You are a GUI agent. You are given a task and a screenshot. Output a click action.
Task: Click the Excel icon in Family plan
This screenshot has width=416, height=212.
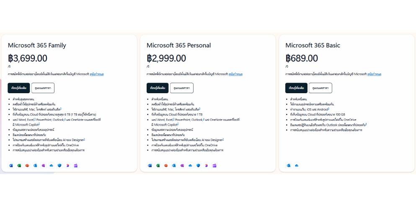point(19,165)
